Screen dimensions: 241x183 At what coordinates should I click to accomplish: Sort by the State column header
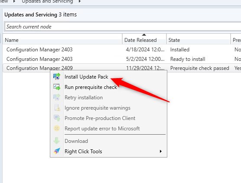pos(199,40)
